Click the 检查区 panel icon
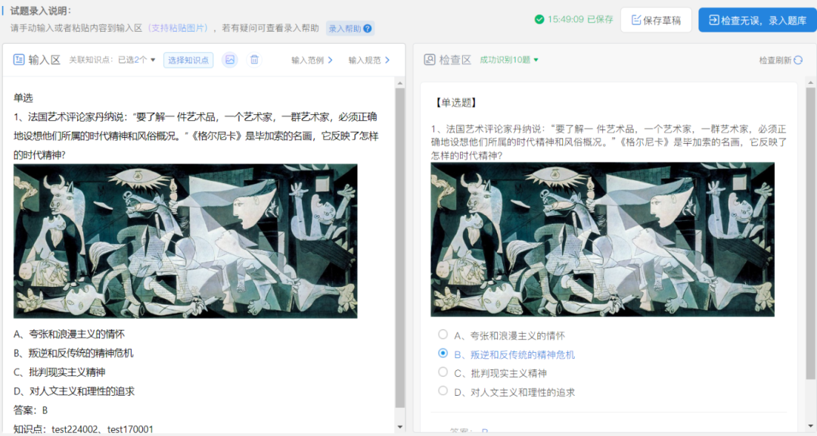Screen dimensions: 817x436 (x=430, y=60)
